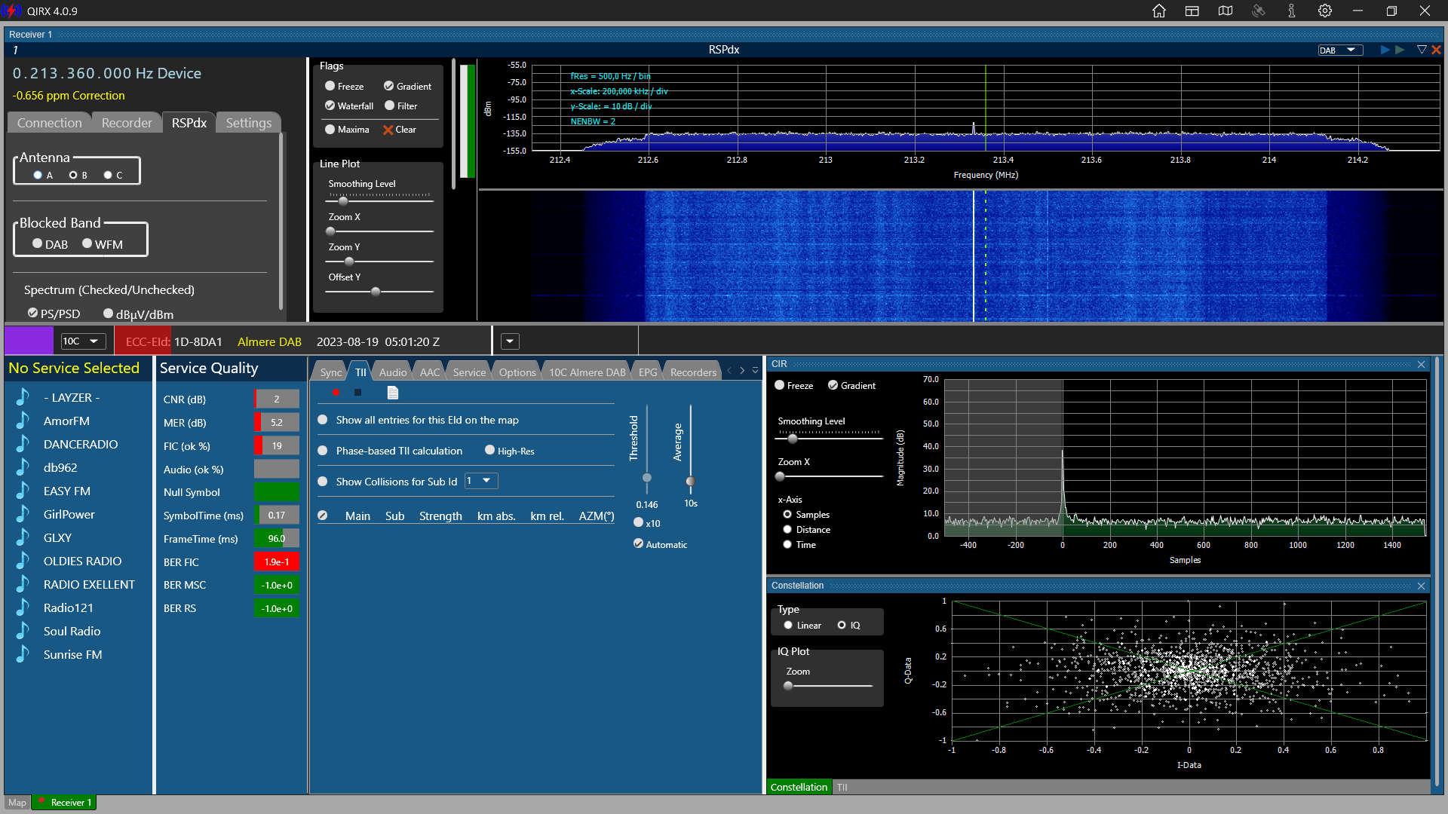Click Radio121 music note icon

(23, 607)
